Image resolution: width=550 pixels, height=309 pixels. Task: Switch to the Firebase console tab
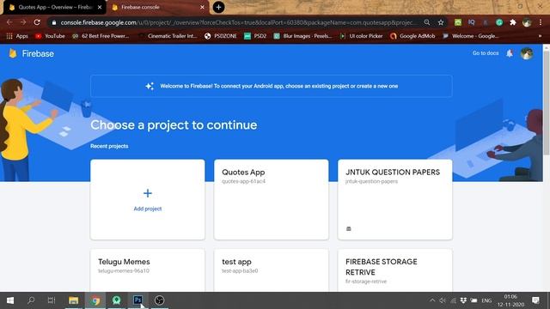coord(158,7)
